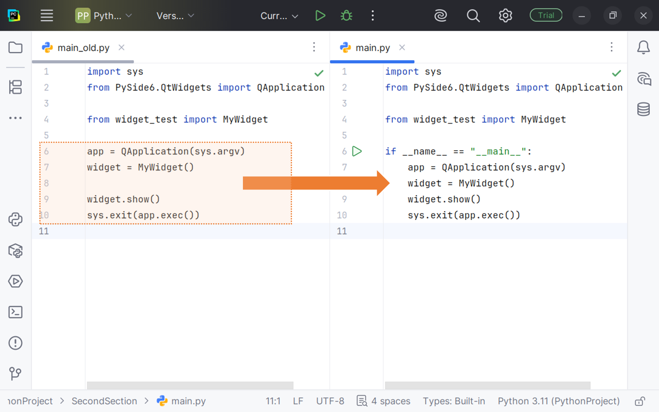Open the Version control dropdown
This screenshot has width=659, height=412.
point(175,16)
